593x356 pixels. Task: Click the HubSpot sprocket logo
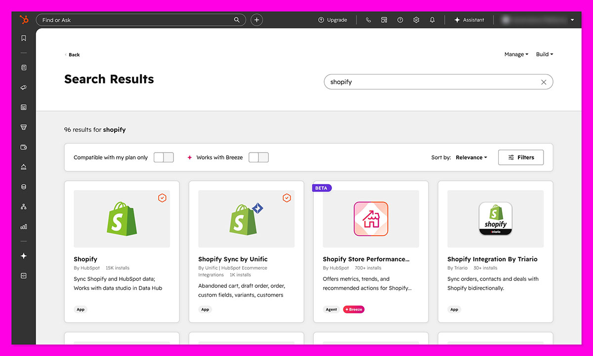[x=24, y=20]
